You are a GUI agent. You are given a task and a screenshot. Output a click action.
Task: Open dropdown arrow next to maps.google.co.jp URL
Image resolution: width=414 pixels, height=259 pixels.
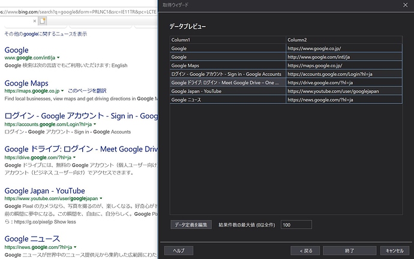(x=62, y=91)
